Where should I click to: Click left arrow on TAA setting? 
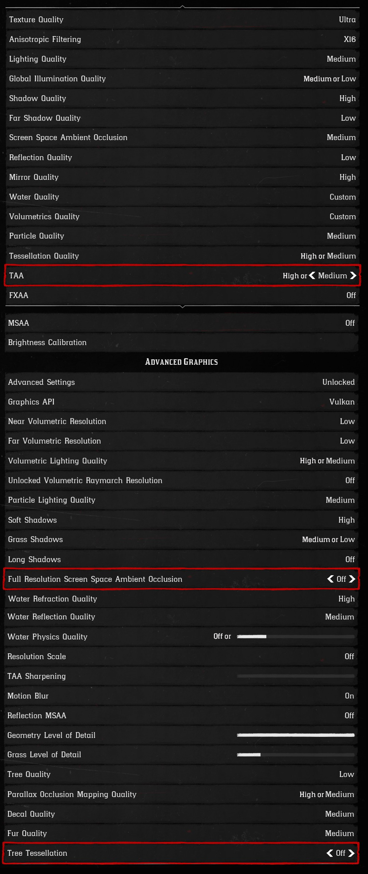[x=312, y=275]
